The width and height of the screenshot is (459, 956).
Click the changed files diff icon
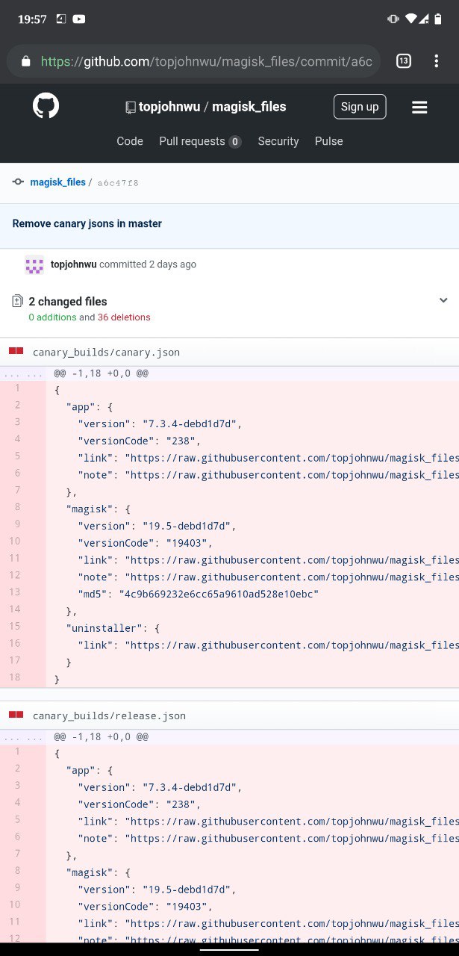click(x=17, y=302)
